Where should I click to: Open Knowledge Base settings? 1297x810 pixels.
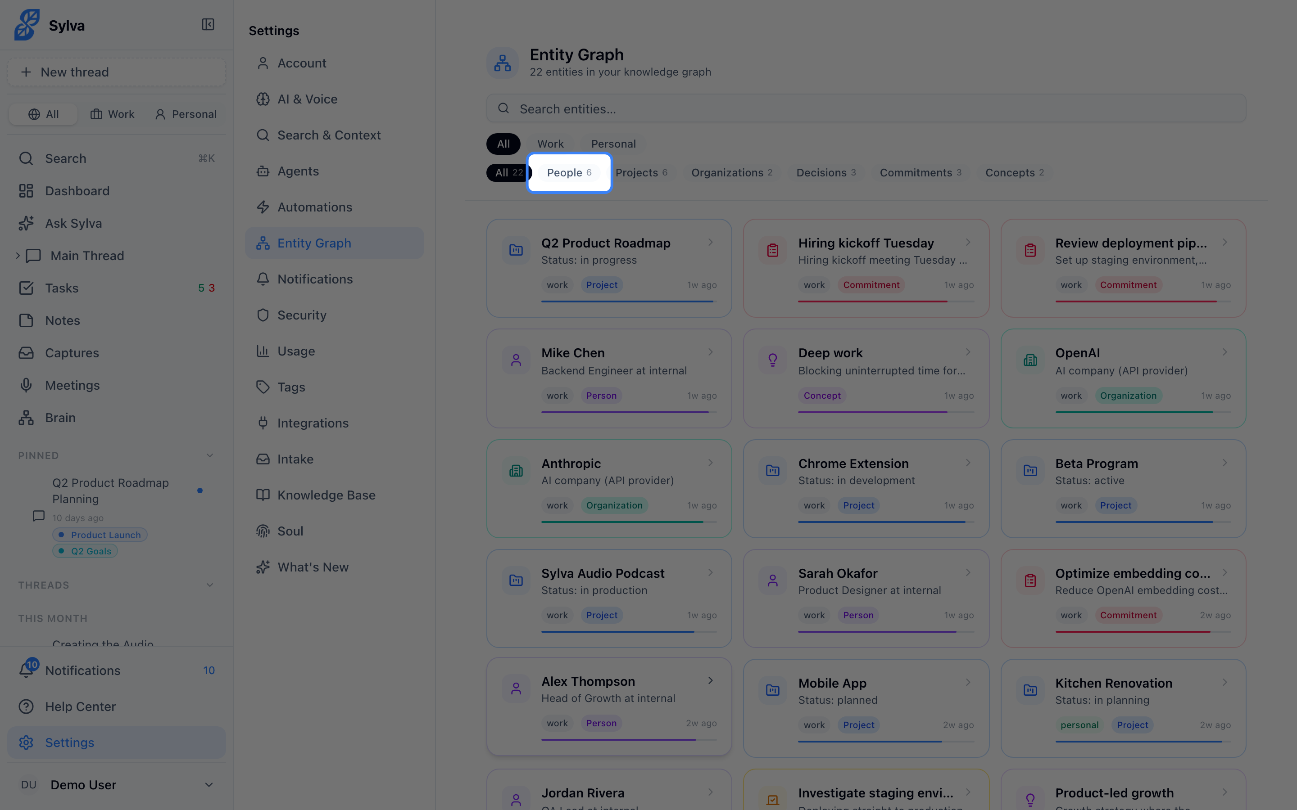click(335, 495)
